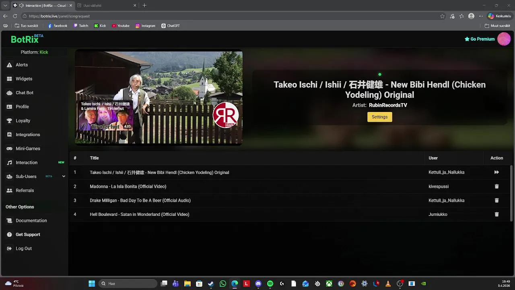Click the Integrations icon in sidebar
Screen dimensions: 515x290
(x=9, y=135)
